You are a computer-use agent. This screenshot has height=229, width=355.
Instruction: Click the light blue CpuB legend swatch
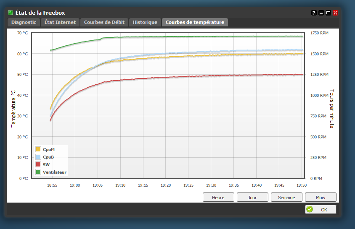tap(38, 157)
